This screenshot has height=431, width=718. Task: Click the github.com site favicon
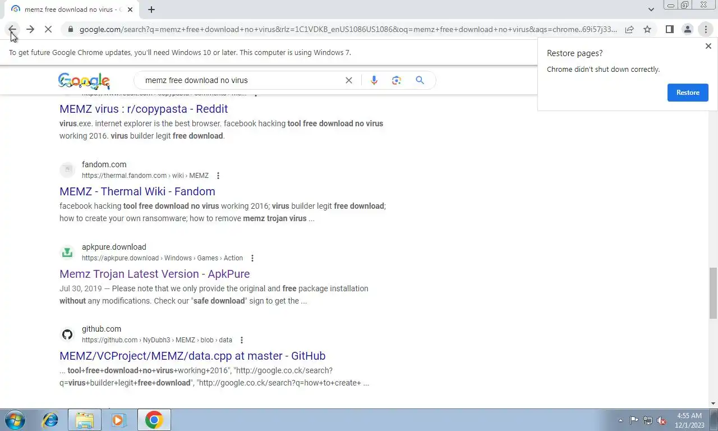tap(67, 334)
